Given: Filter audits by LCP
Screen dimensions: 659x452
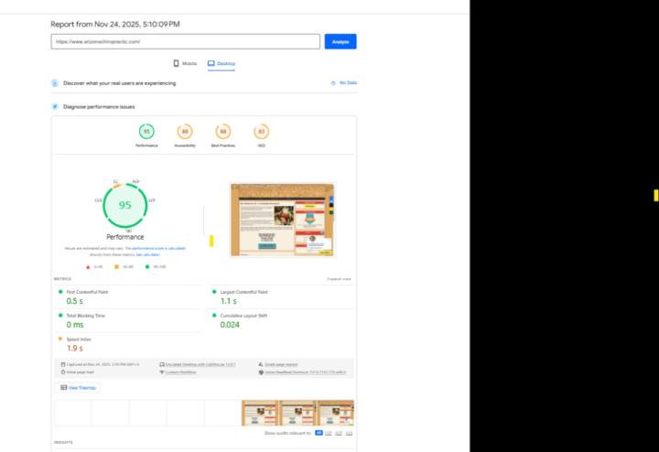Looking at the screenshot, I should click(x=339, y=433).
